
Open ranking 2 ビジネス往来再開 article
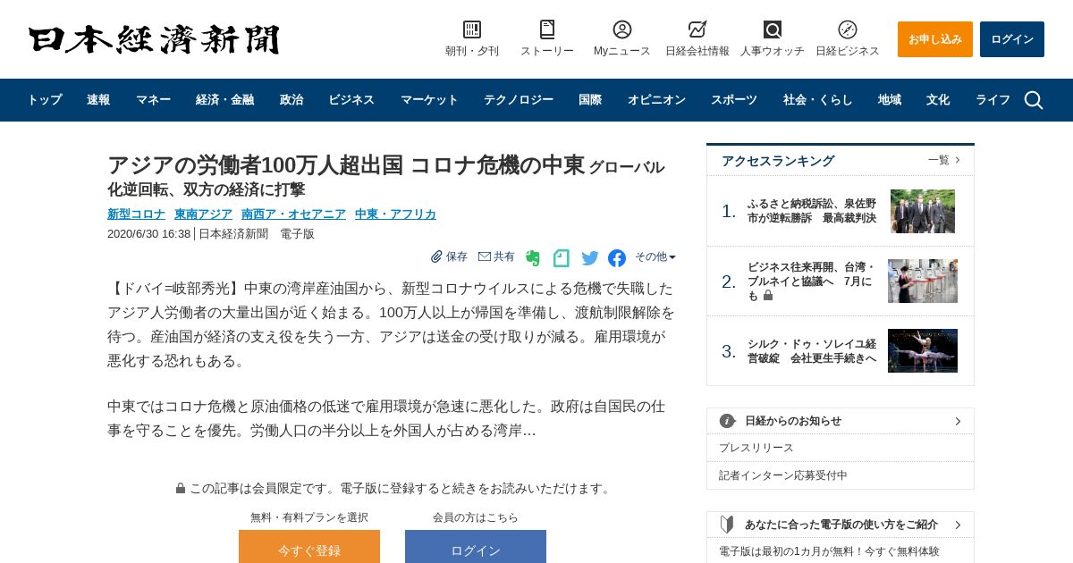(x=812, y=281)
